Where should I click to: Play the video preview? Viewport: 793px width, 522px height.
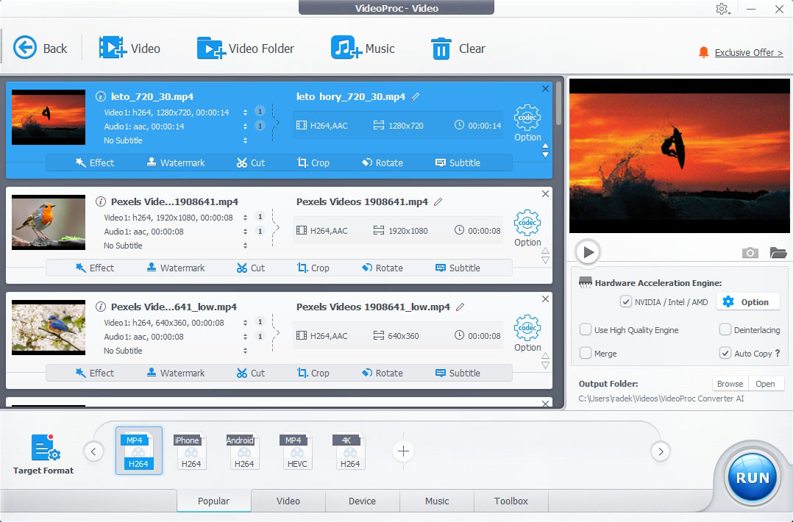(x=588, y=252)
